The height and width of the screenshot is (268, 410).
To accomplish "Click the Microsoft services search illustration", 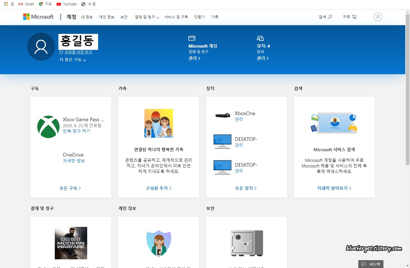I will point(334,123).
